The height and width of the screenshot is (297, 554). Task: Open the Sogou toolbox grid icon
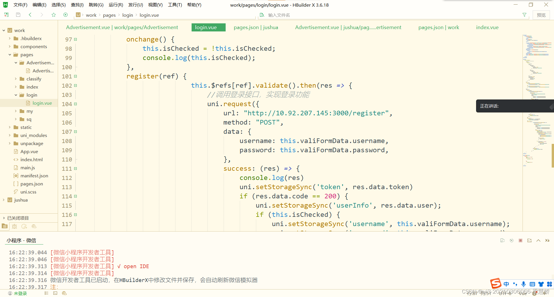coord(549,284)
